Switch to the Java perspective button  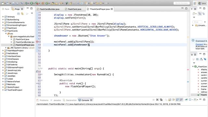pos(202,3)
